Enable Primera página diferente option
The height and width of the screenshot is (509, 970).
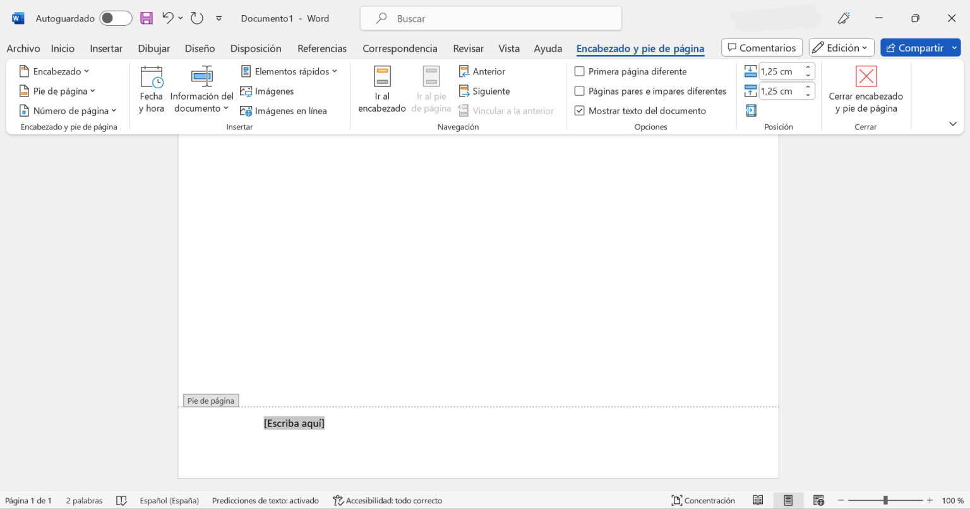click(x=579, y=71)
